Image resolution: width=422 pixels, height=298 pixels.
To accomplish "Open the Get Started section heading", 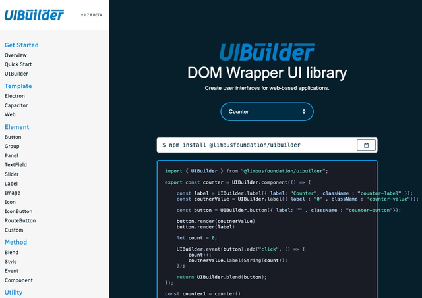I will coord(22,45).
